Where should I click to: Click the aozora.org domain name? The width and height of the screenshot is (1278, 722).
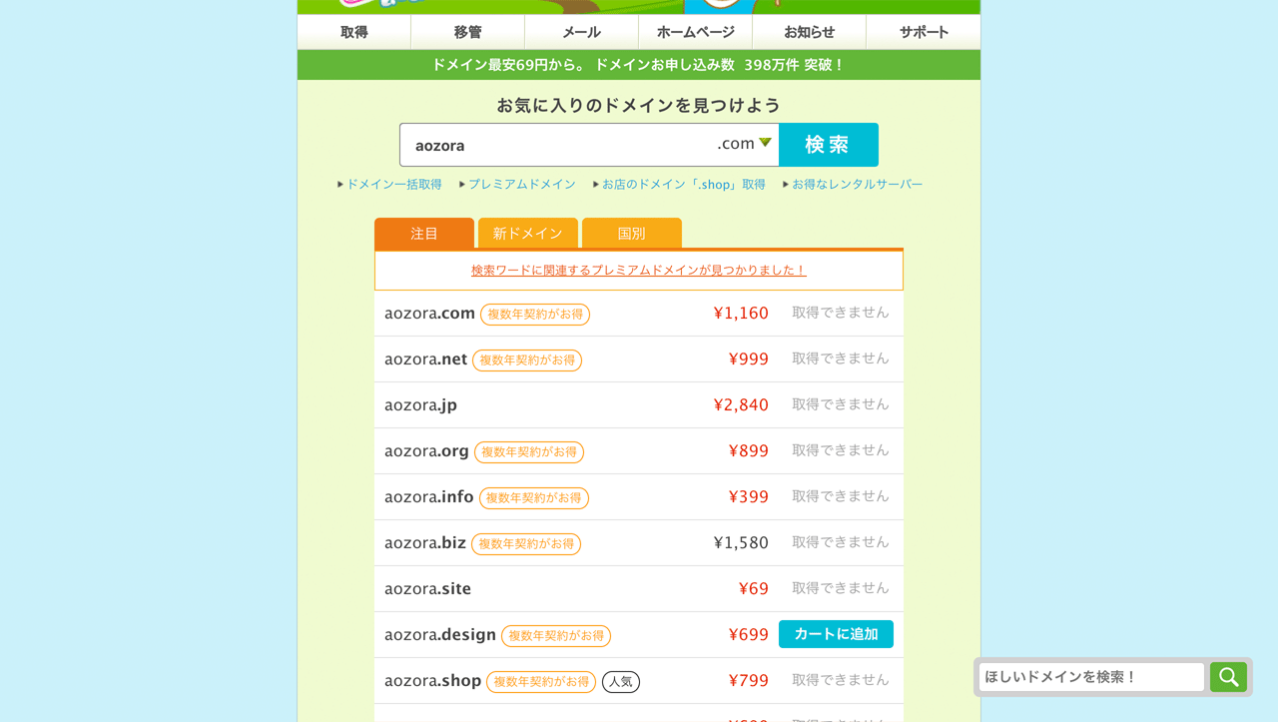426,451
